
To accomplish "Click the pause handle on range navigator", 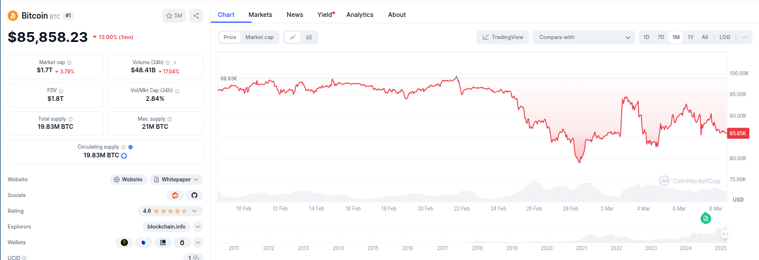I will click(724, 234).
